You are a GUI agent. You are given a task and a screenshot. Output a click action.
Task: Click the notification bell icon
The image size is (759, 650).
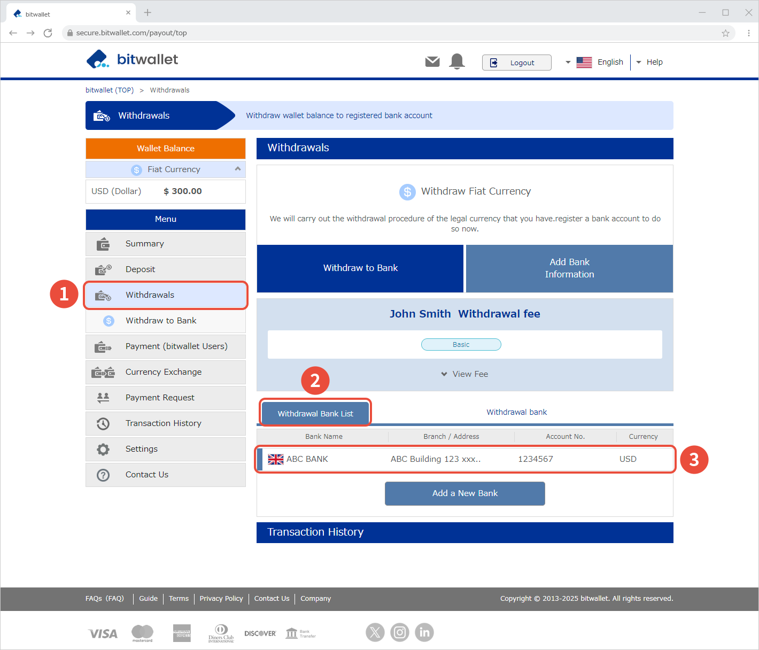pos(457,62)
